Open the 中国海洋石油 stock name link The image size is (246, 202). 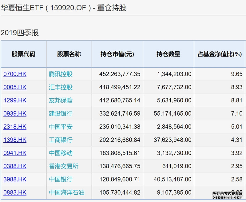tap(66, 192)
